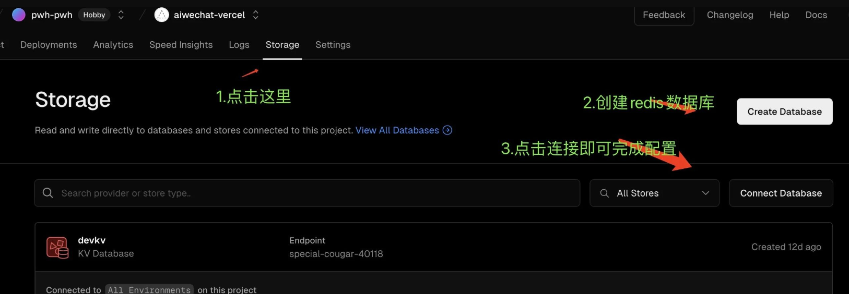The width and height of the screenshot is (849, 294).
Task: Click the aiwechat-vercel project icon
Action: [162, 15]
